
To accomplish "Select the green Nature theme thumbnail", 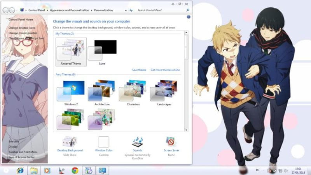I will [71, 119].
